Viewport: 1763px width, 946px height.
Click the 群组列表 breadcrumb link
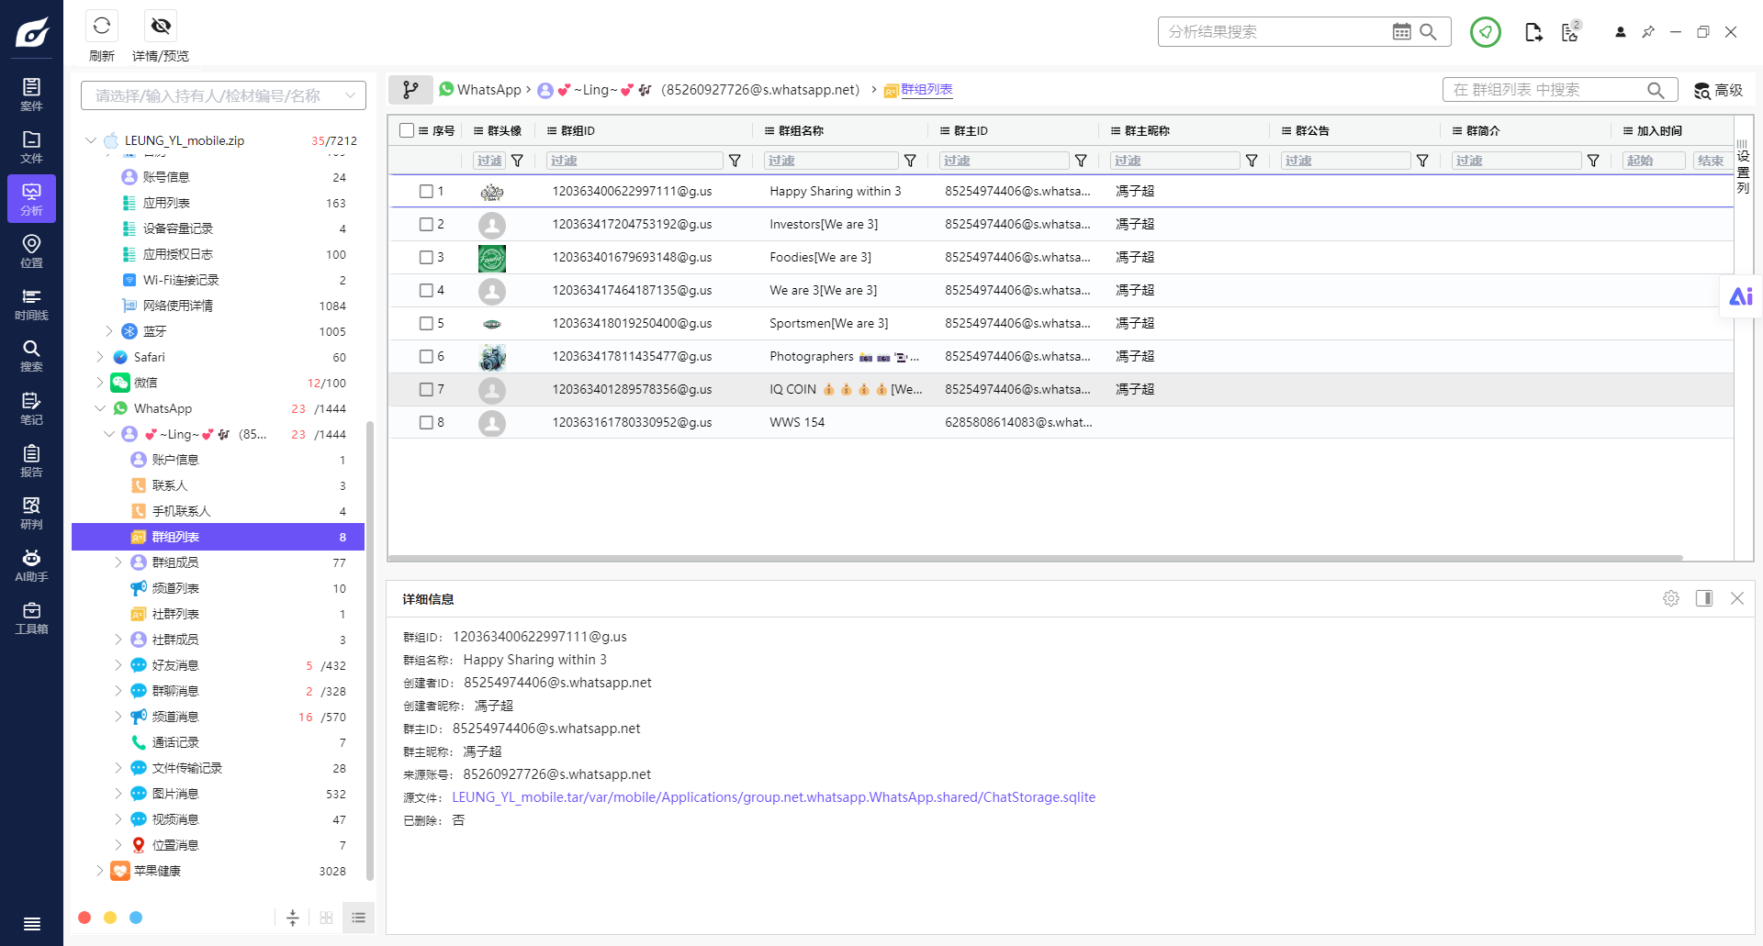[x=926, y=89]
